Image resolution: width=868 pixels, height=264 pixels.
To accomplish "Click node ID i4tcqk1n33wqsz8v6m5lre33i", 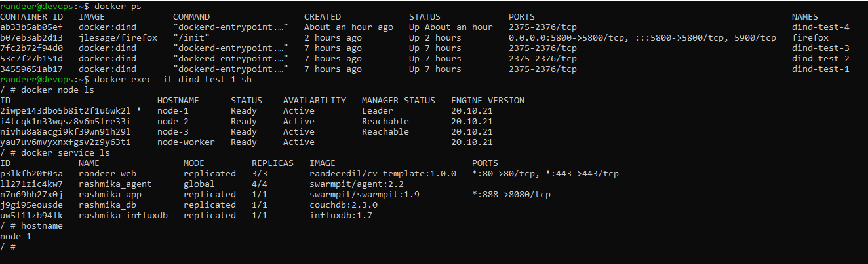I will 66,122.
